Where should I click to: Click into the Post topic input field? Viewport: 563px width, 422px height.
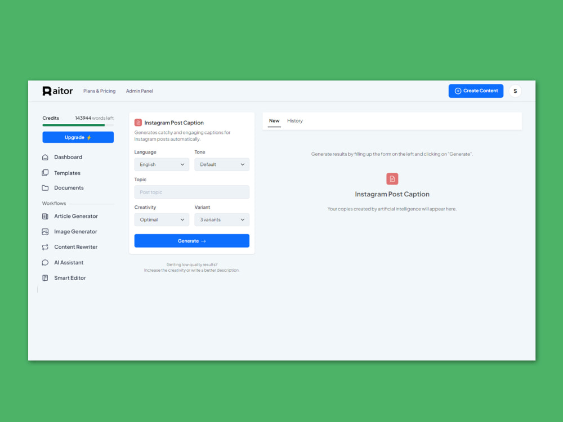(192, 192)
